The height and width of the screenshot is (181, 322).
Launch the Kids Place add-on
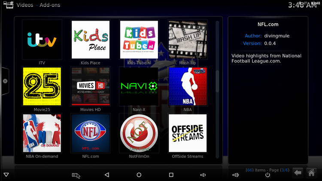coord(91,40)
